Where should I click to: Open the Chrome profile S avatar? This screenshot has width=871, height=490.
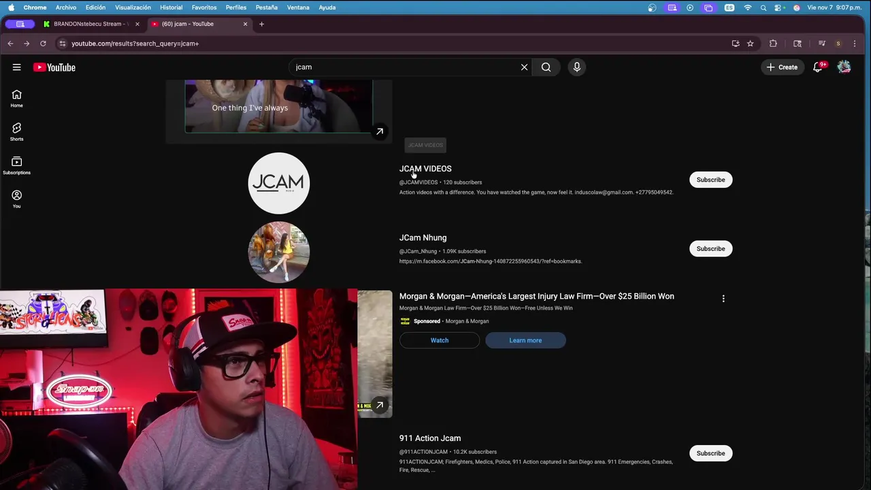coord(838,44)
